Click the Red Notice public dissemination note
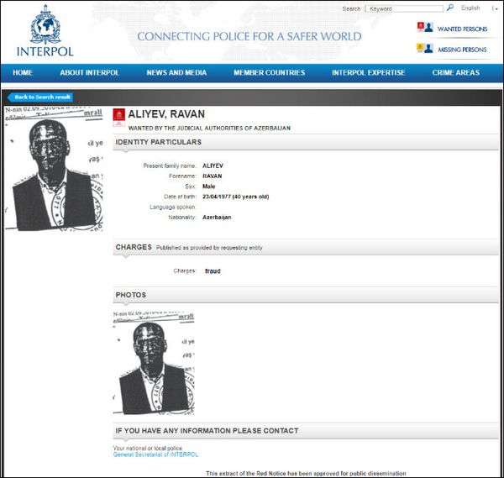The height and width of the screenshot is (478, 504). 306,473
